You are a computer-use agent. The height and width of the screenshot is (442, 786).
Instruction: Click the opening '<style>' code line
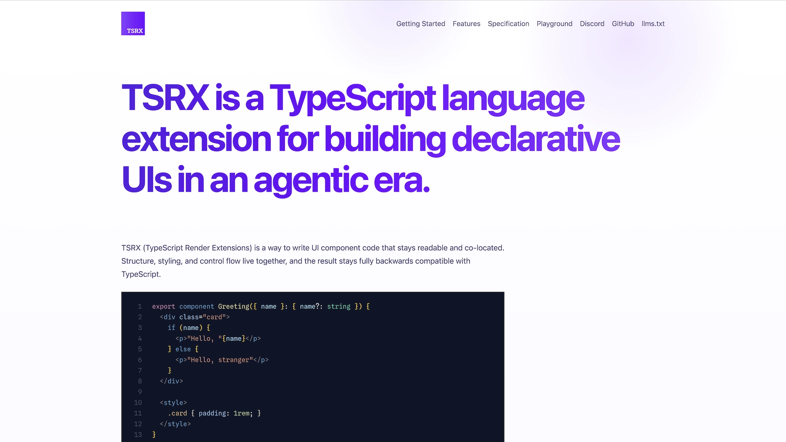click(x=173, y=403)
